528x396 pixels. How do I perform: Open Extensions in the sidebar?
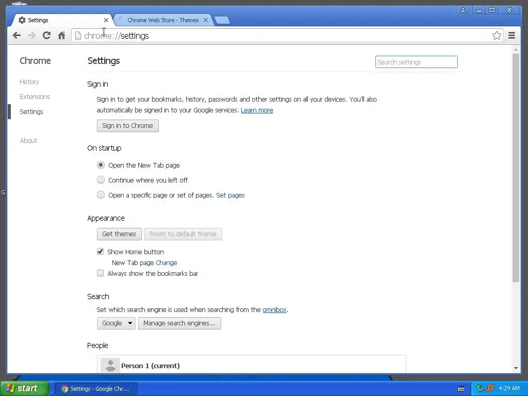(35, 96)
